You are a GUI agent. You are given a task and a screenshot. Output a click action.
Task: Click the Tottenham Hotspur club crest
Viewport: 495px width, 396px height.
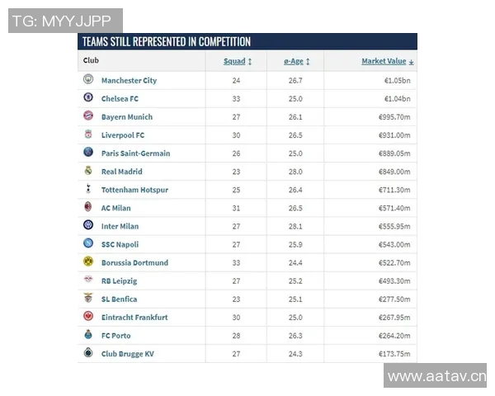pos(88,189)
